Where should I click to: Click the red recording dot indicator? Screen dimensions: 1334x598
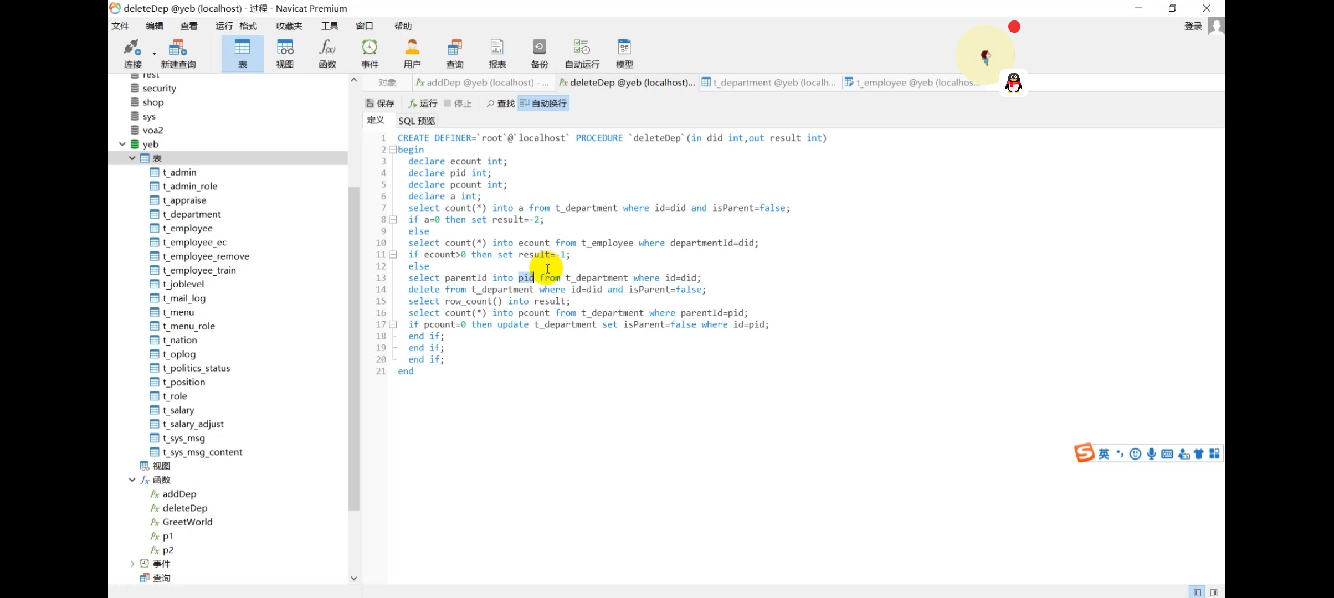[x=1014, y=27]
